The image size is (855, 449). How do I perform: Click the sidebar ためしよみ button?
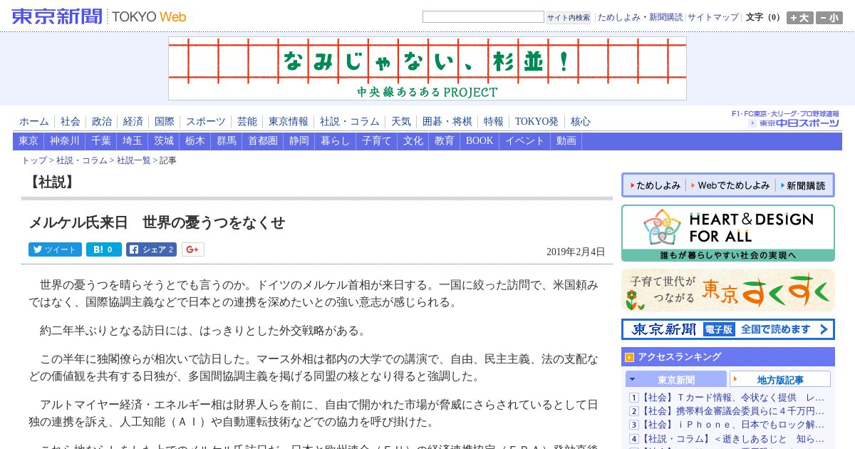tap(656, 185)
